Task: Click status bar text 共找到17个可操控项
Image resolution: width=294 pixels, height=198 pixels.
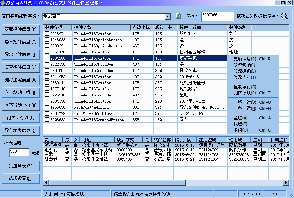Action: (64, 194)
